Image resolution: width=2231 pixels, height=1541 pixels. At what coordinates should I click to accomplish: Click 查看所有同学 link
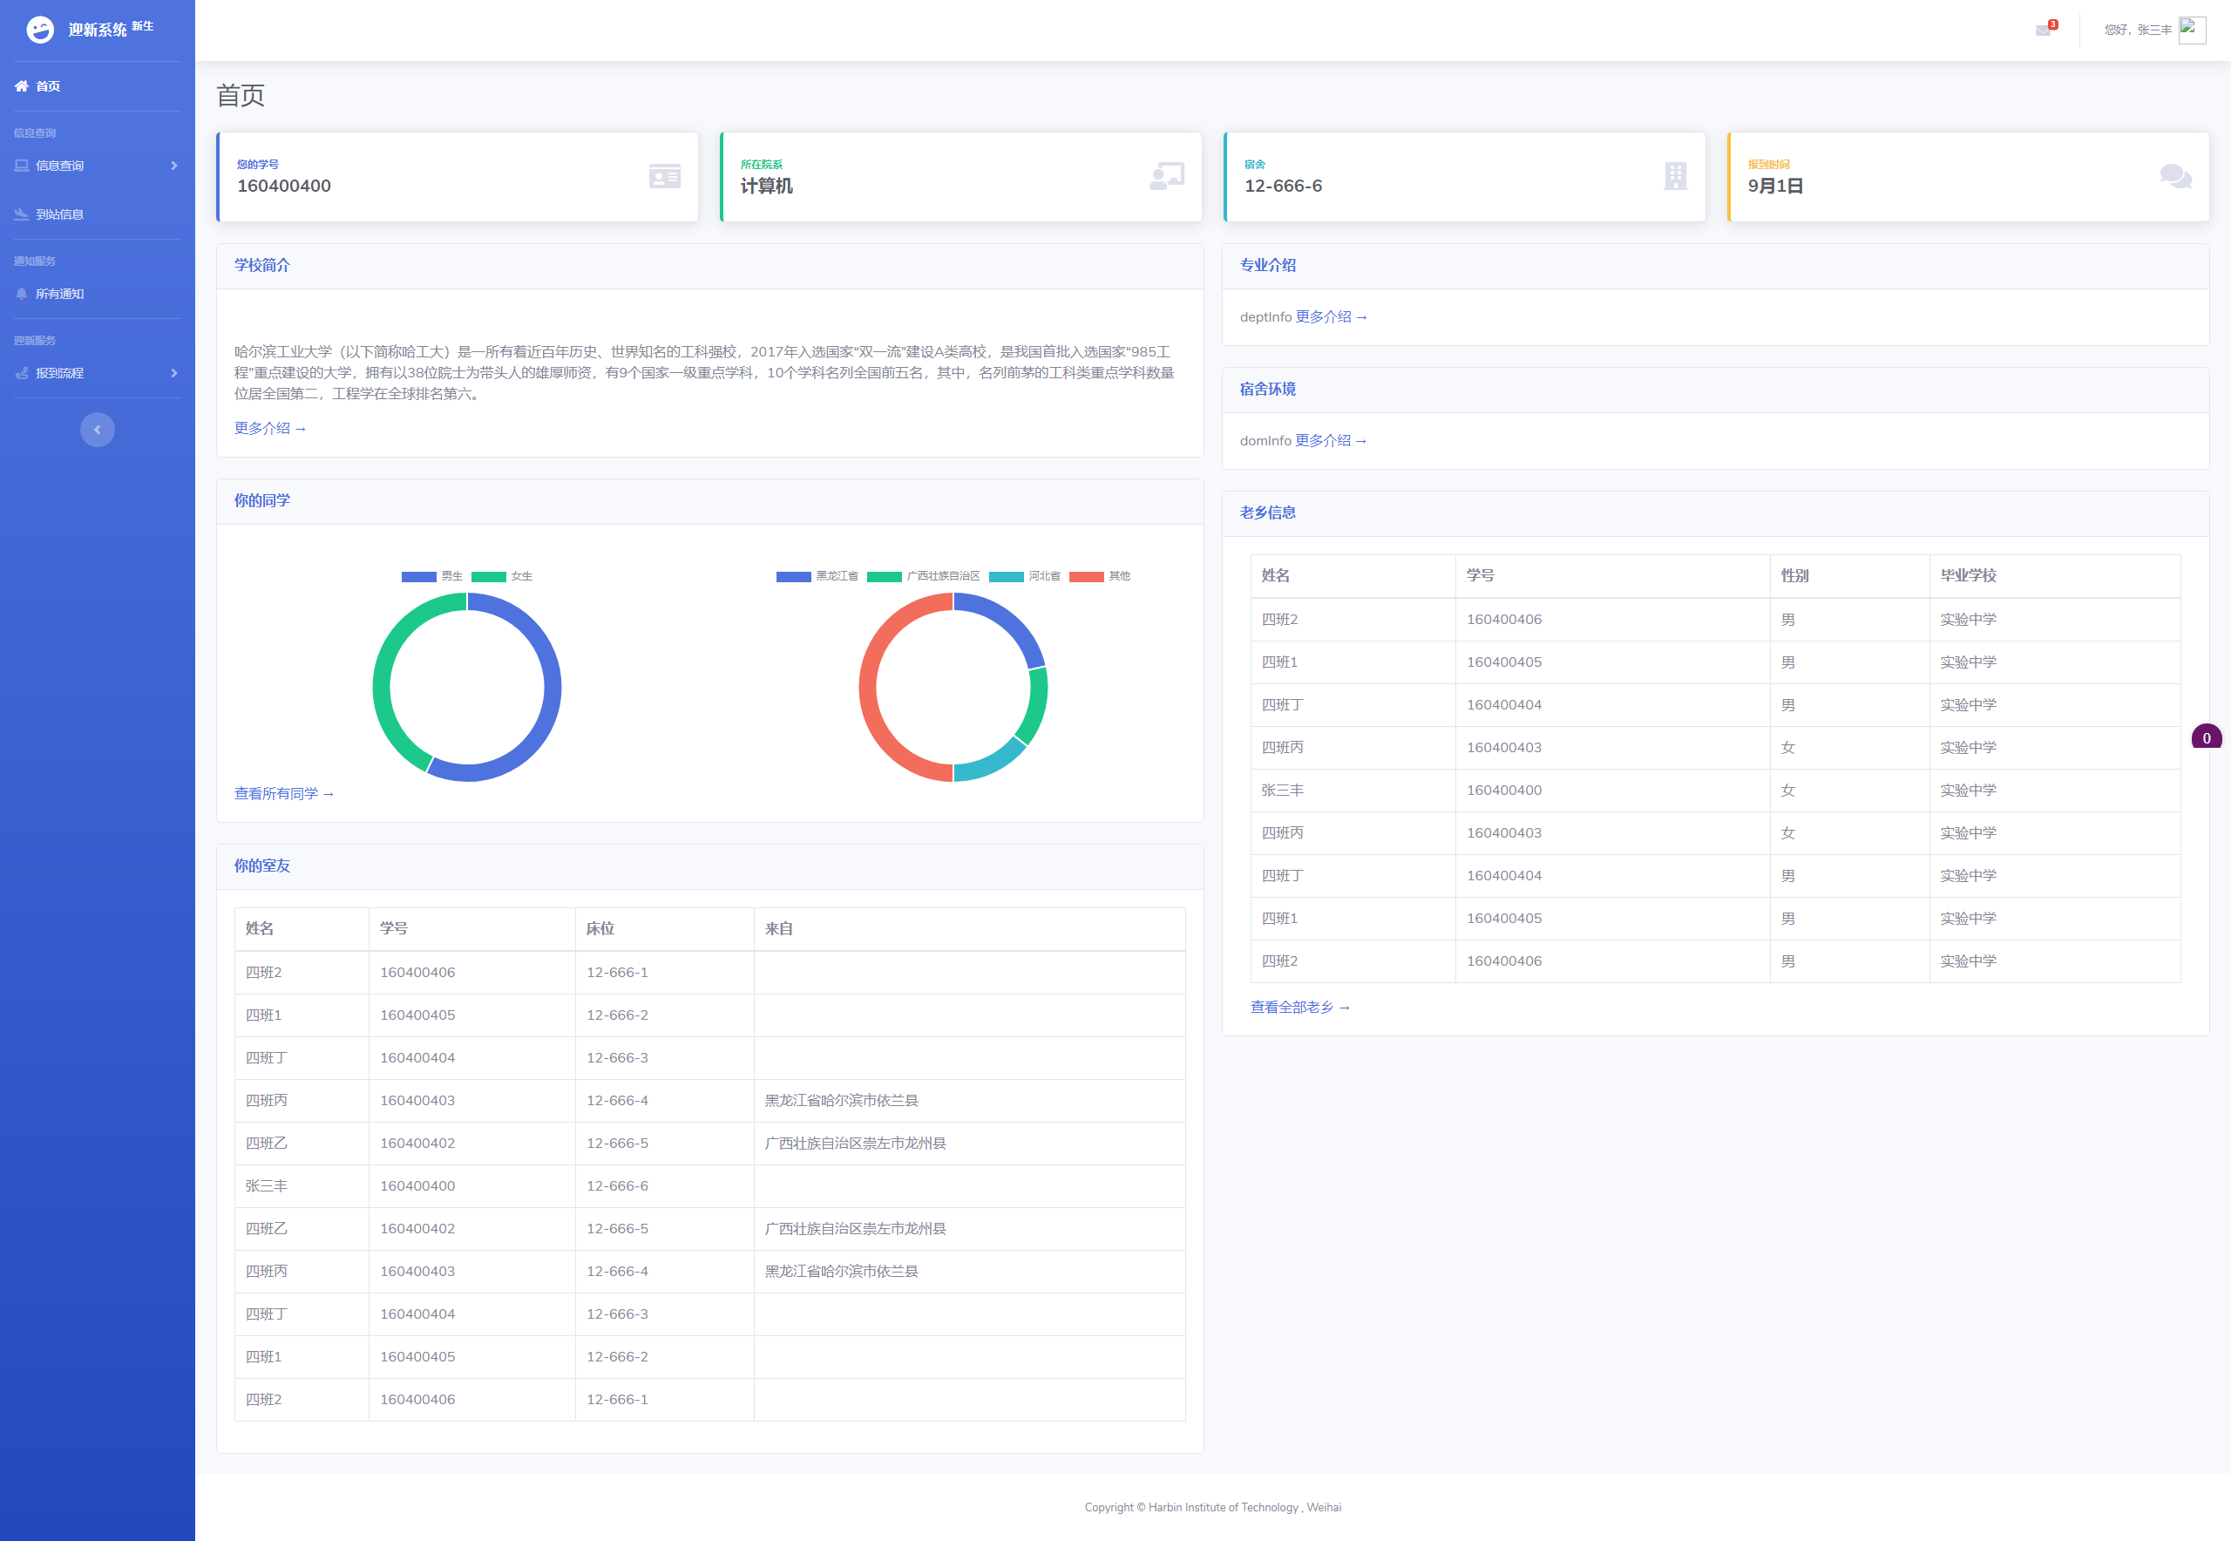pos(284,794)
